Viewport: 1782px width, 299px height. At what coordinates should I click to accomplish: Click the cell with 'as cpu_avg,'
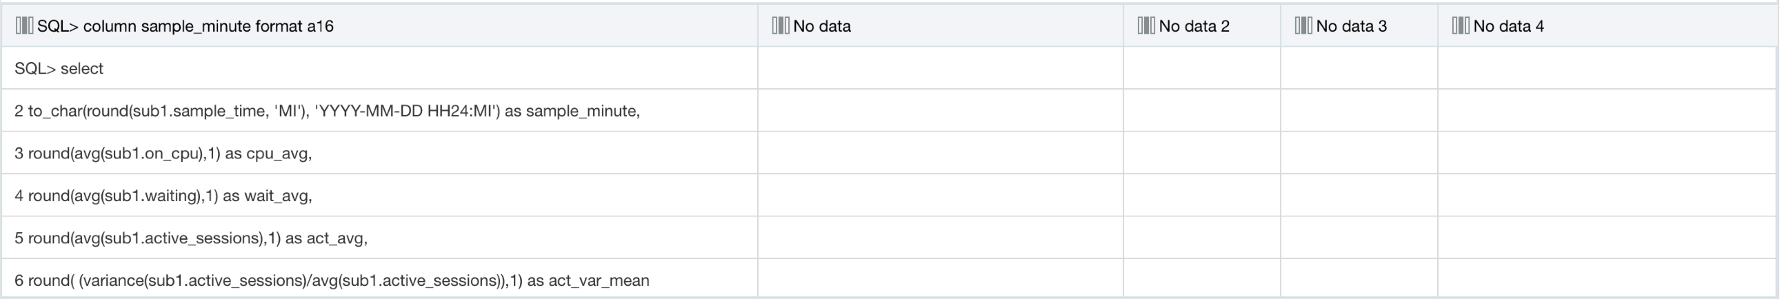[x=380, y=154]
